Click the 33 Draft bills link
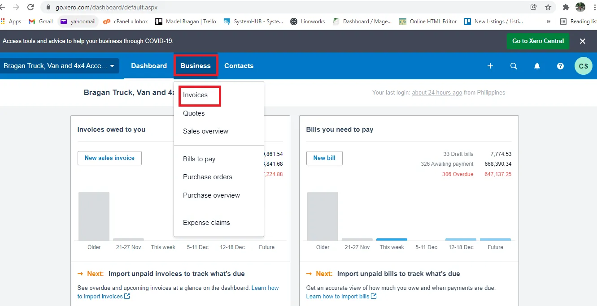 coord(458,154)
